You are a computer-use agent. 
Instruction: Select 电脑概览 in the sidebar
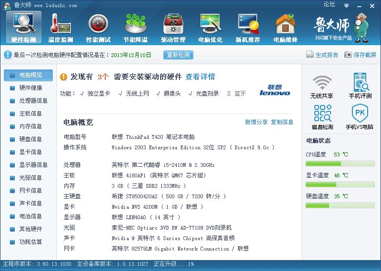tap(28, 75)
